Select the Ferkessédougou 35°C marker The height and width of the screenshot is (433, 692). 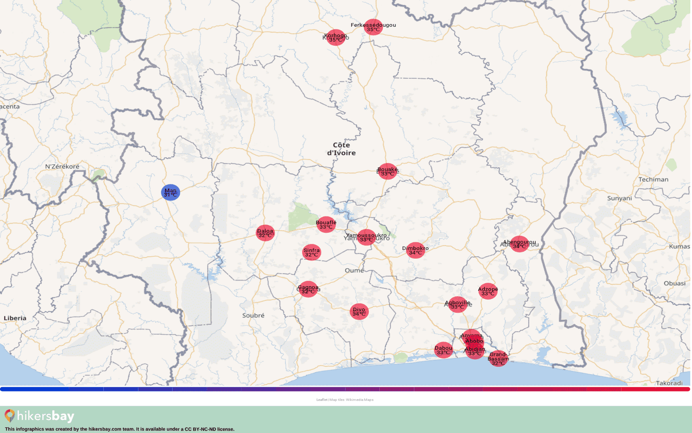373,27
